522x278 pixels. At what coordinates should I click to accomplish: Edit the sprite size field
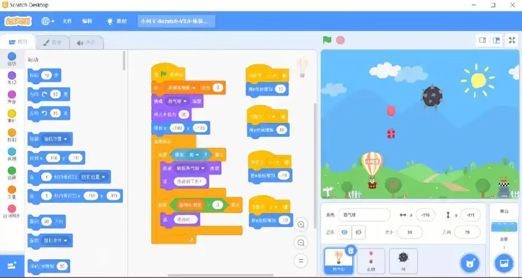410,232
